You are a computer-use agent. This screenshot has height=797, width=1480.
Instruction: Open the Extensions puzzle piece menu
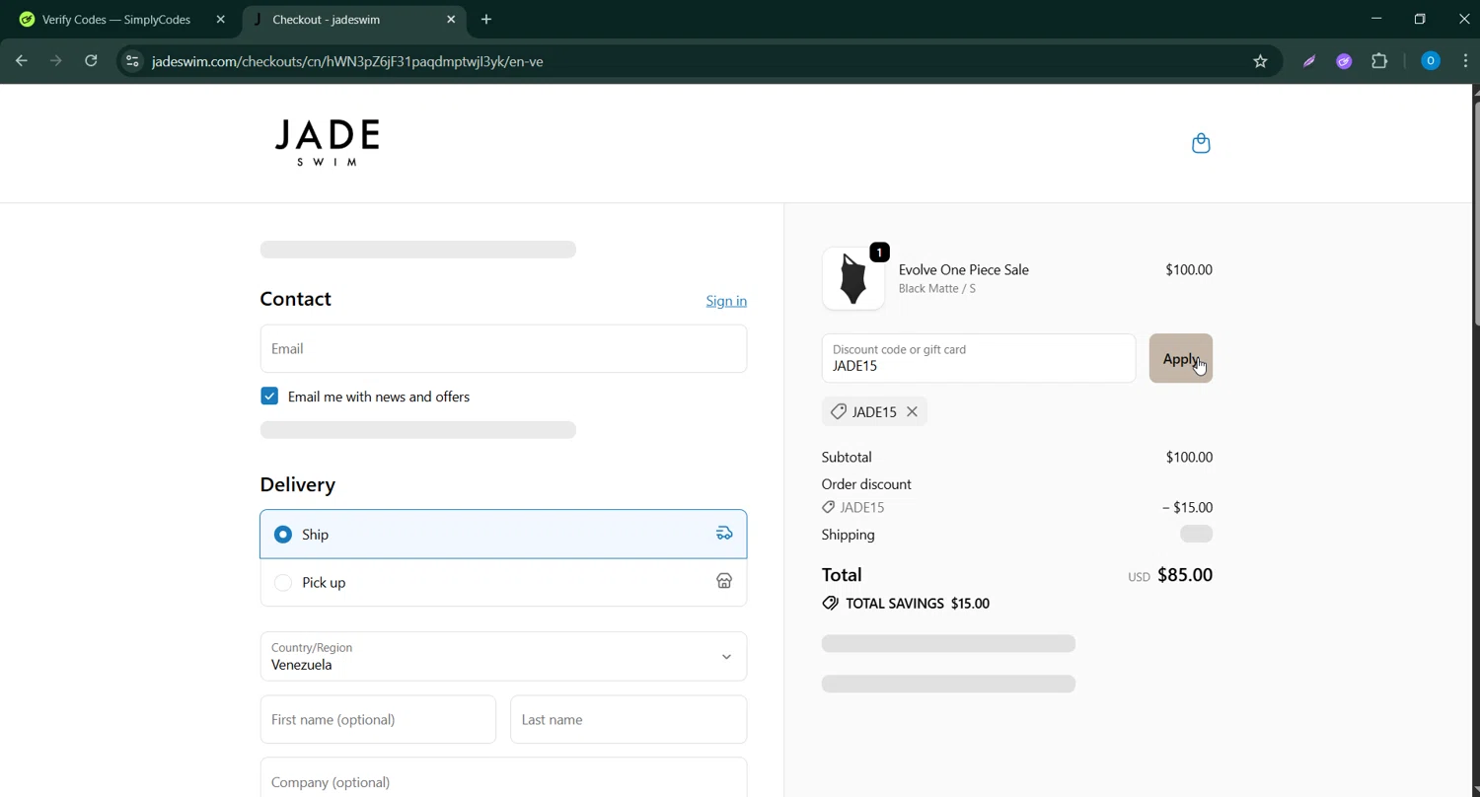pyautogui.click(x=1379, y=61)
